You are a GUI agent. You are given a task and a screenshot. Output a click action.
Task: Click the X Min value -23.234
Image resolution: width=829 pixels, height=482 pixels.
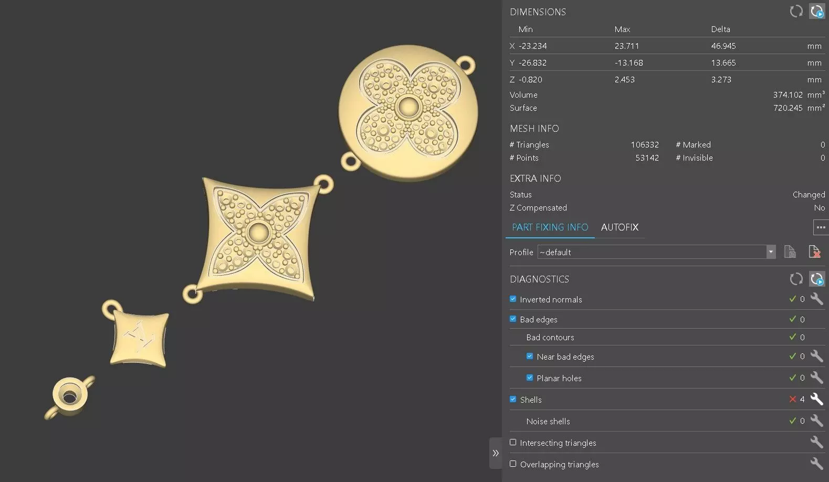pyautogui.click(x=532, y=46)
